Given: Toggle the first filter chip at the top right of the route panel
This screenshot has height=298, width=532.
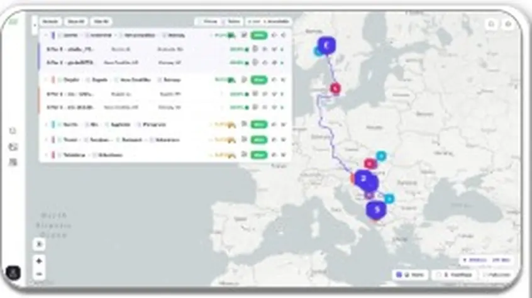Looking at the screenshot, I should coord(208,21).
